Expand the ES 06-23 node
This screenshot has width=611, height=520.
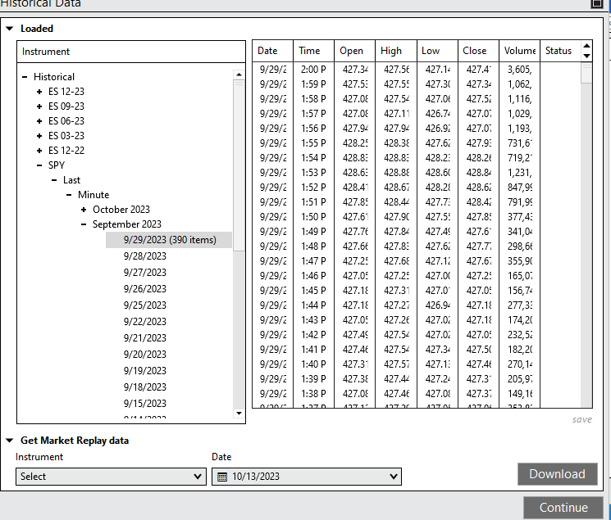(x=39, y=121)
